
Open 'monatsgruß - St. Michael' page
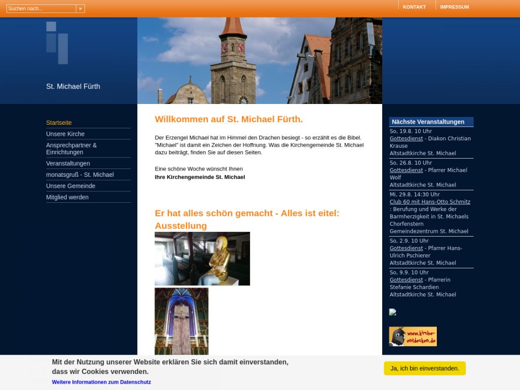[80, 175]
